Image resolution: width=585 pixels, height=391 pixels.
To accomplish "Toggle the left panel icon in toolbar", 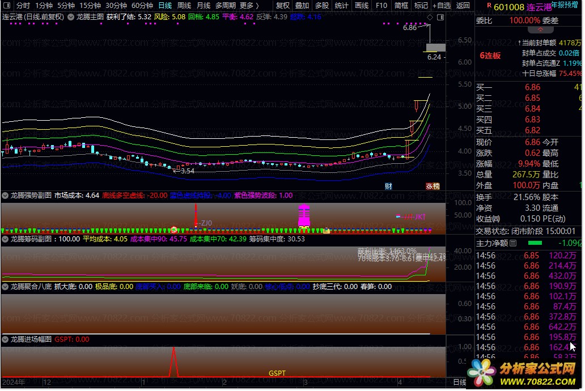I will (7, 5).
